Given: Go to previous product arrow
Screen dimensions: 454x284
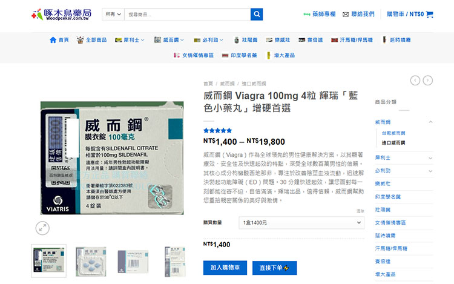Looking at the screenshot, I should point(415,80).
